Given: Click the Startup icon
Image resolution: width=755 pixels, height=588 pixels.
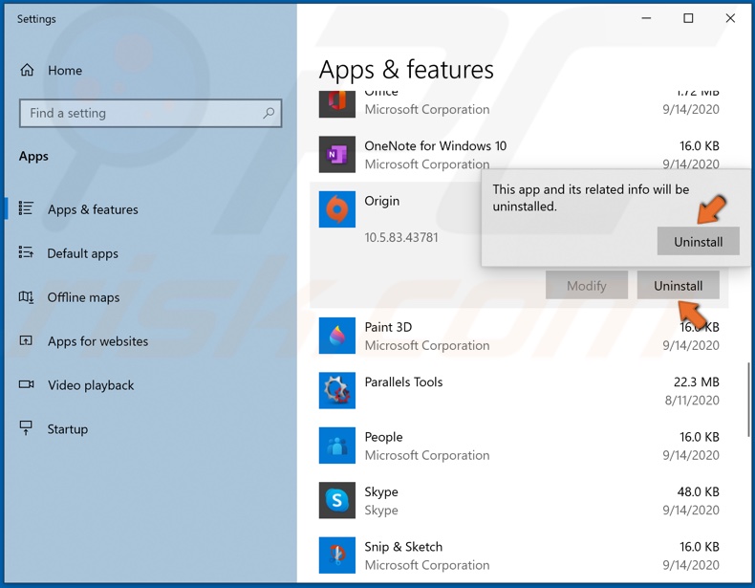Looking at the screenshot, I should (x=26, y=427).
